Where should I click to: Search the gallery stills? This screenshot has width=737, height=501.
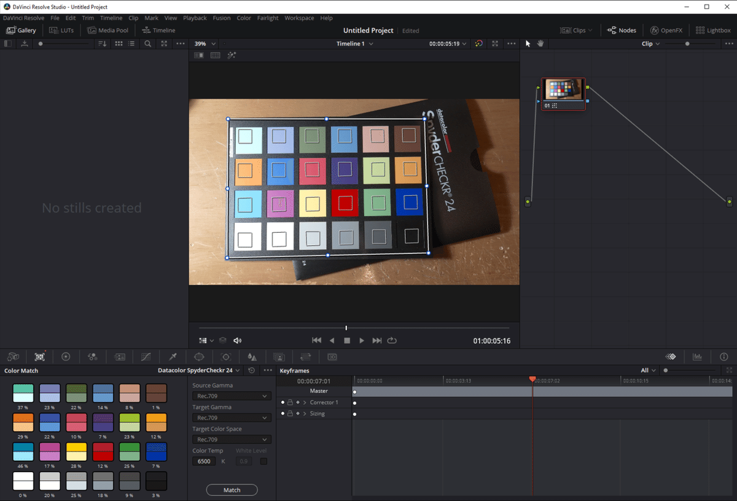(147, 44)
